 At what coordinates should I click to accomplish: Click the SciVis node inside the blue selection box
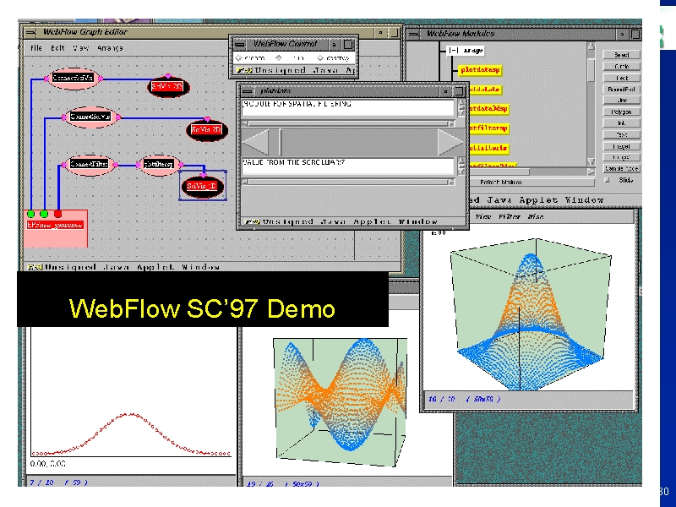202,186
